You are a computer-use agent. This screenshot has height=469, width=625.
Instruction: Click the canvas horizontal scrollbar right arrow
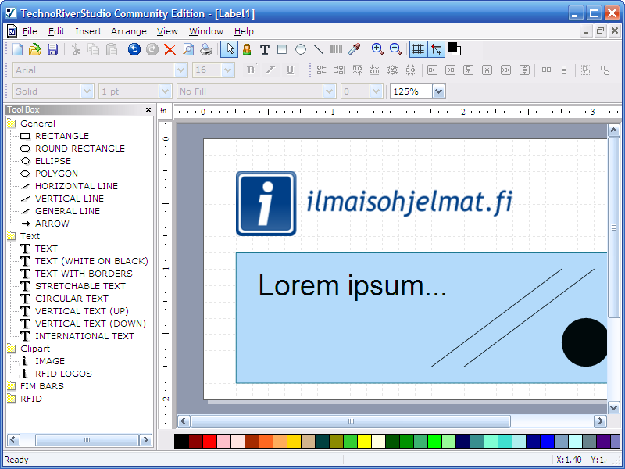tap(600, 421)
